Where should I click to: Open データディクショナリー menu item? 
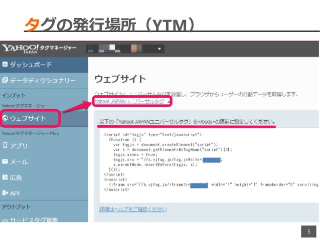44,81
